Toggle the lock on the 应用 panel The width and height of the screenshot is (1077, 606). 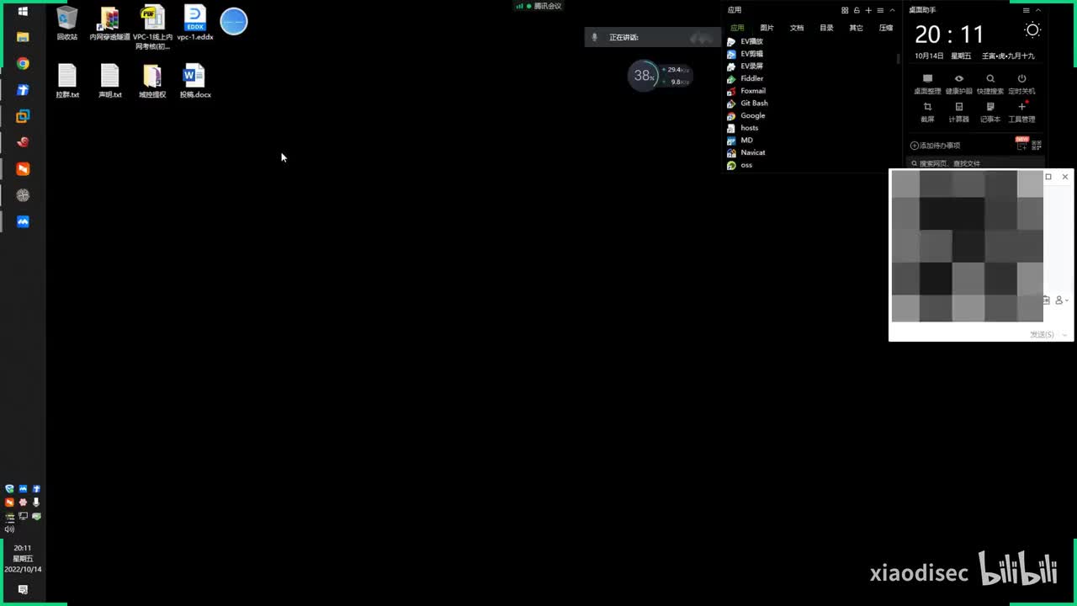857,10
